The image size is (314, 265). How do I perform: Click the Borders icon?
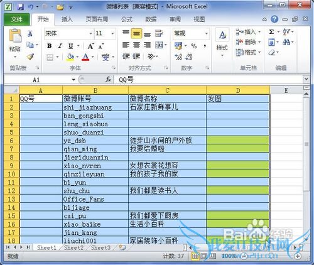coord(50,57)
